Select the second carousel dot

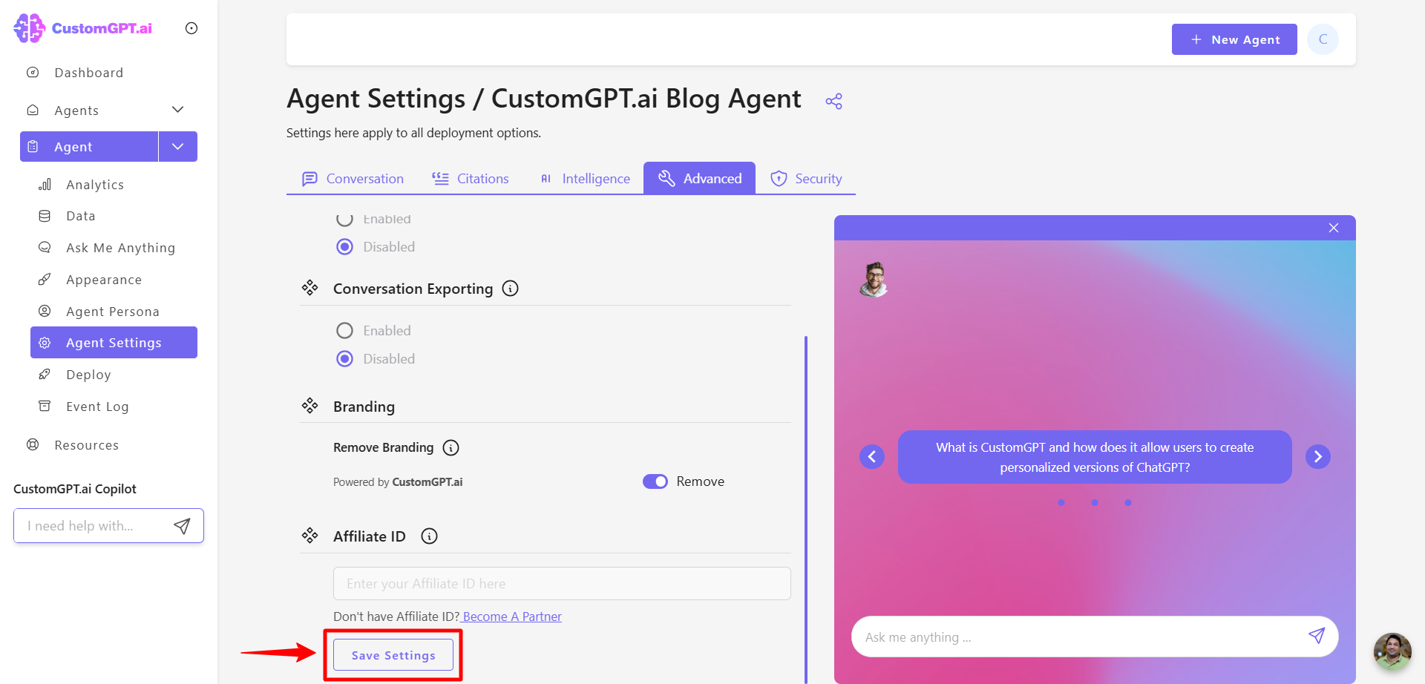pyautogui.click(x=1095, y=503)
